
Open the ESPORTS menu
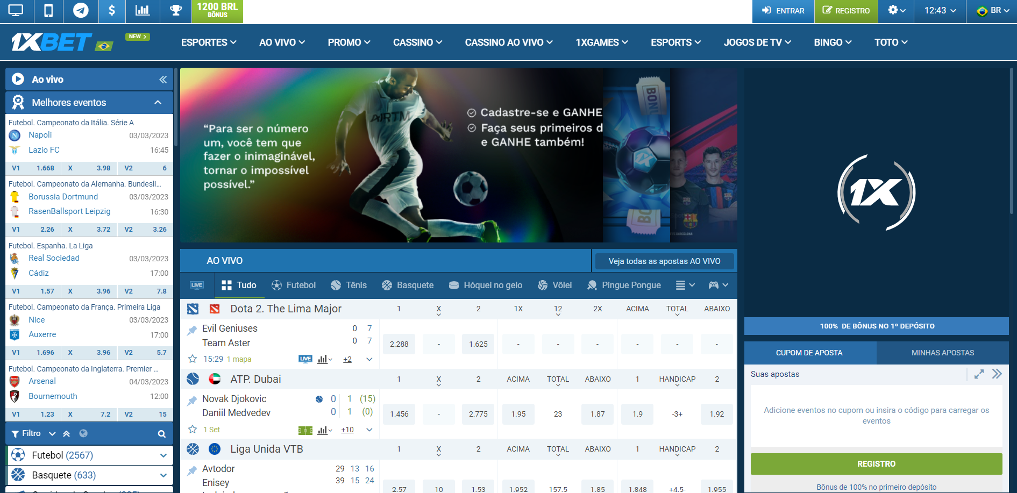tap(676, 42)
